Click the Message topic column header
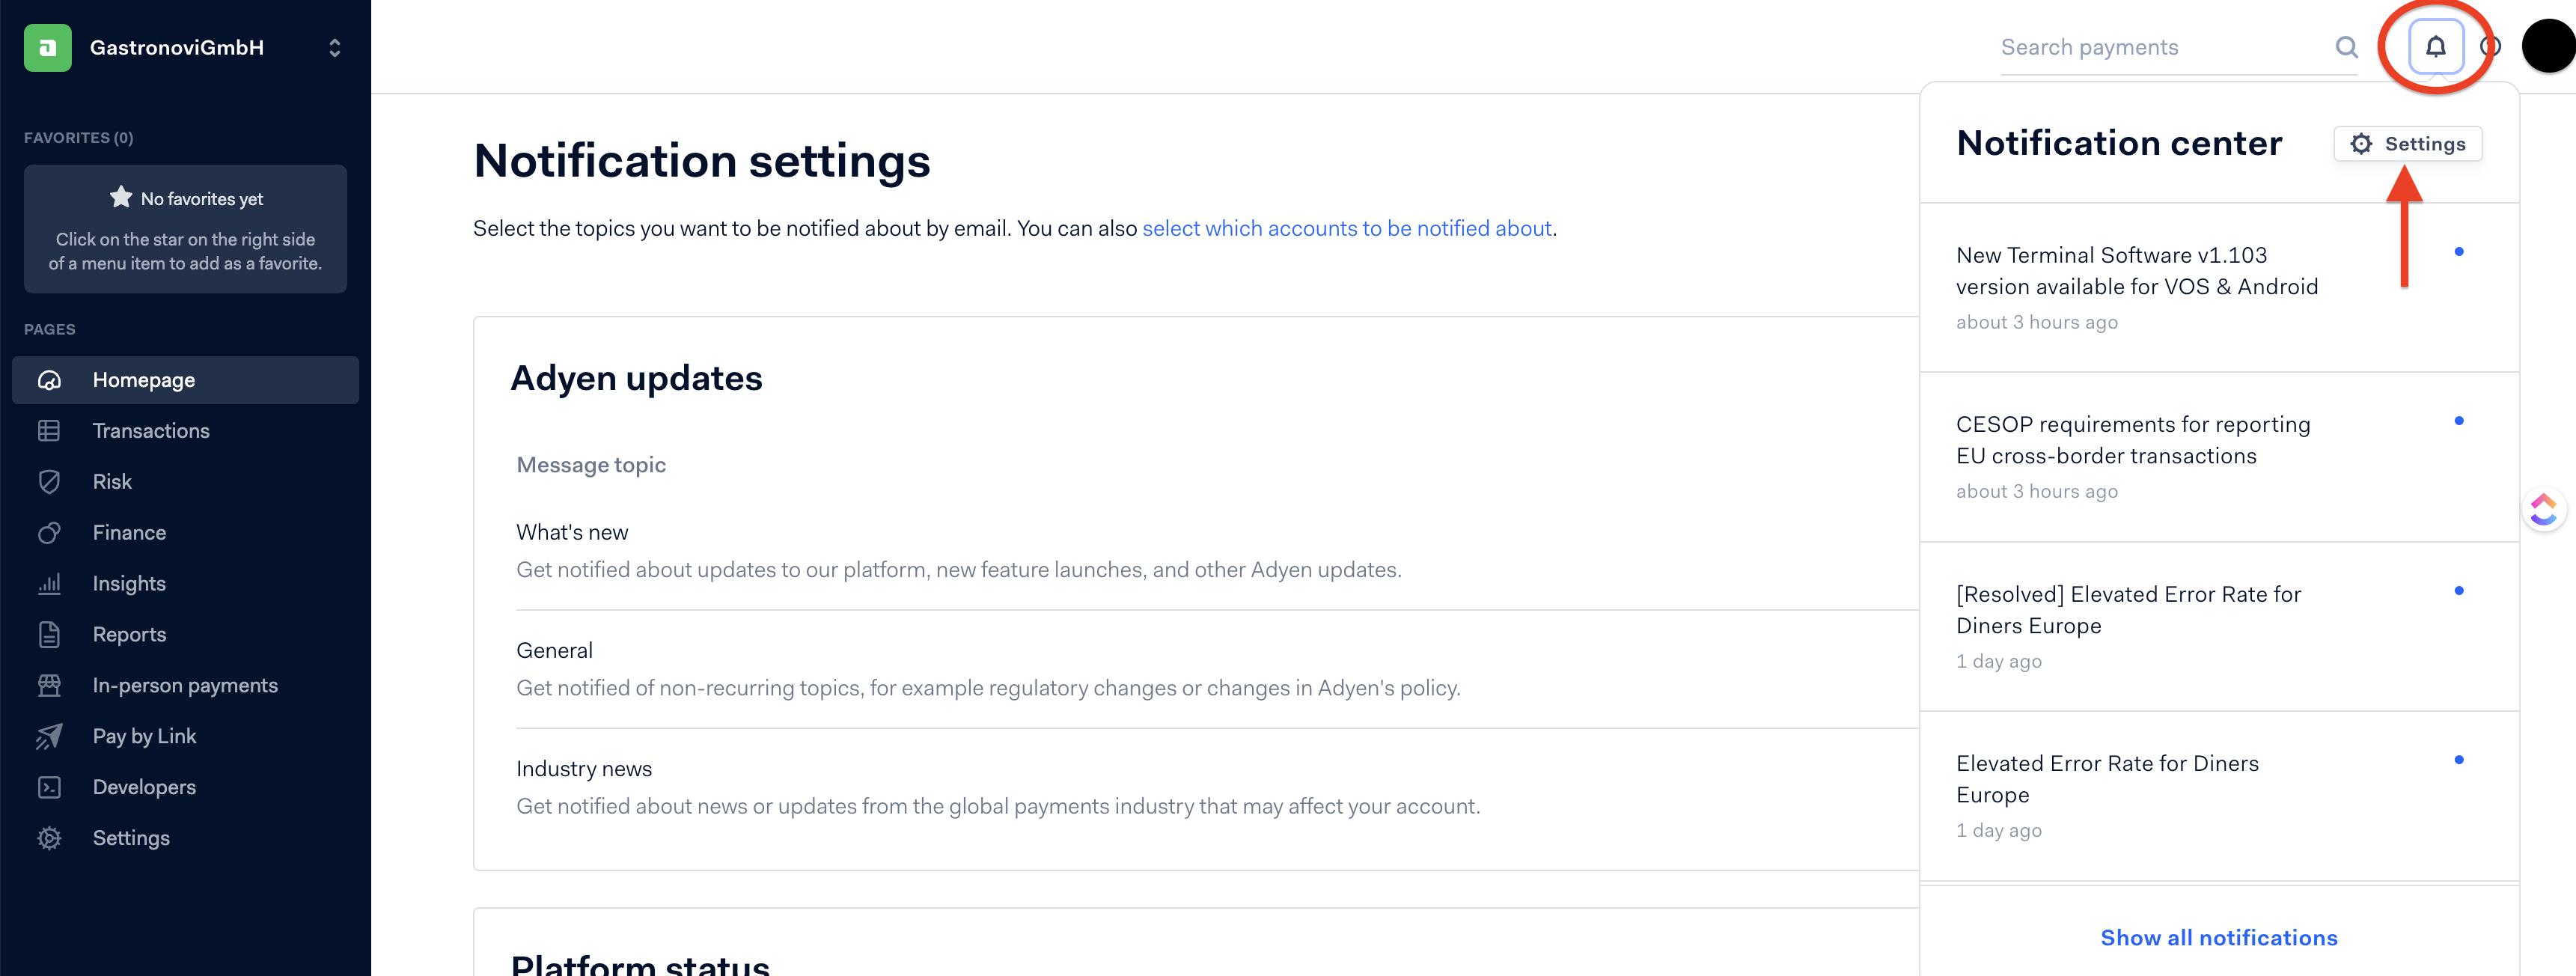This screenshot has height=976, width=2576. [591, 465]
